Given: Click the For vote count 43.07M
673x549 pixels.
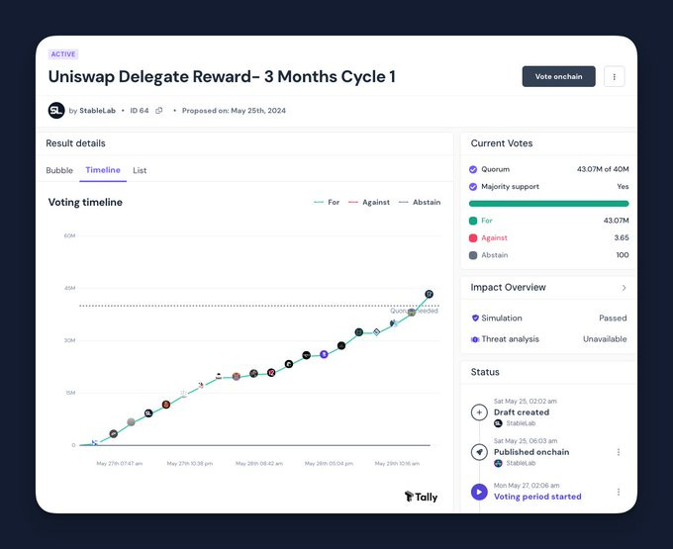Looking at the screenshot, I should [x=616, y=221].
